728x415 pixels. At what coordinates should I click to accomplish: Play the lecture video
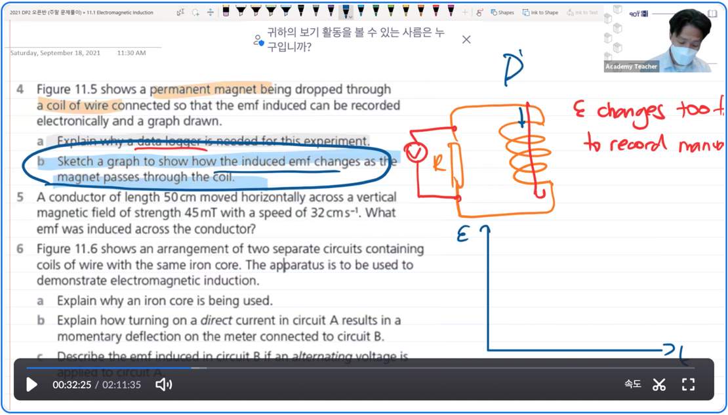point(31,385)
